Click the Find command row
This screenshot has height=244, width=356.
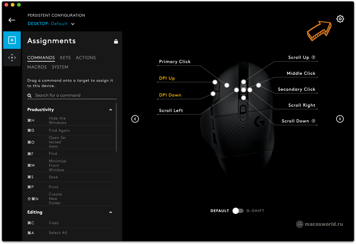point(71,154)
